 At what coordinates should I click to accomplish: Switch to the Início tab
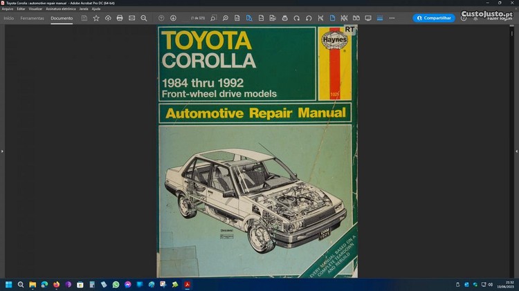click(9, 18)
